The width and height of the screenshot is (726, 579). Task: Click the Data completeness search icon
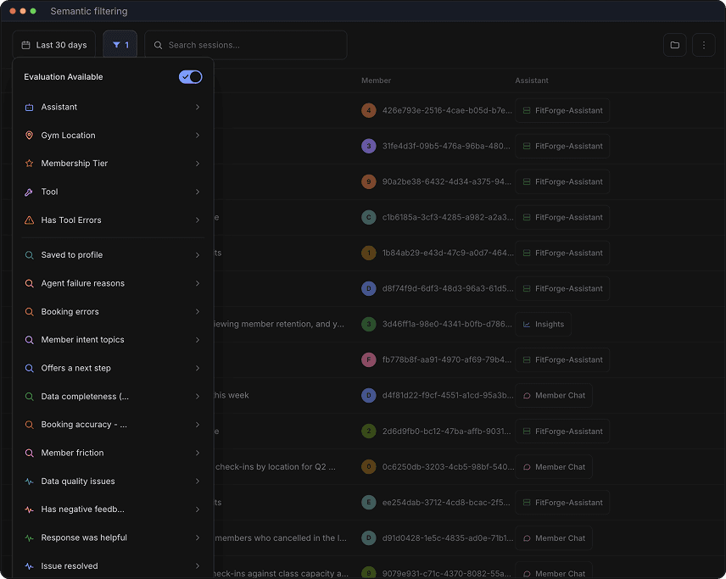click(x=29, y=396)
